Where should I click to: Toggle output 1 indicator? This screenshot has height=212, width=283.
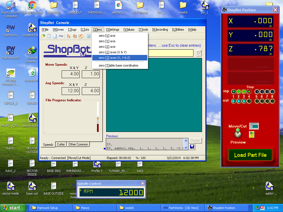(x=233, y=101)
